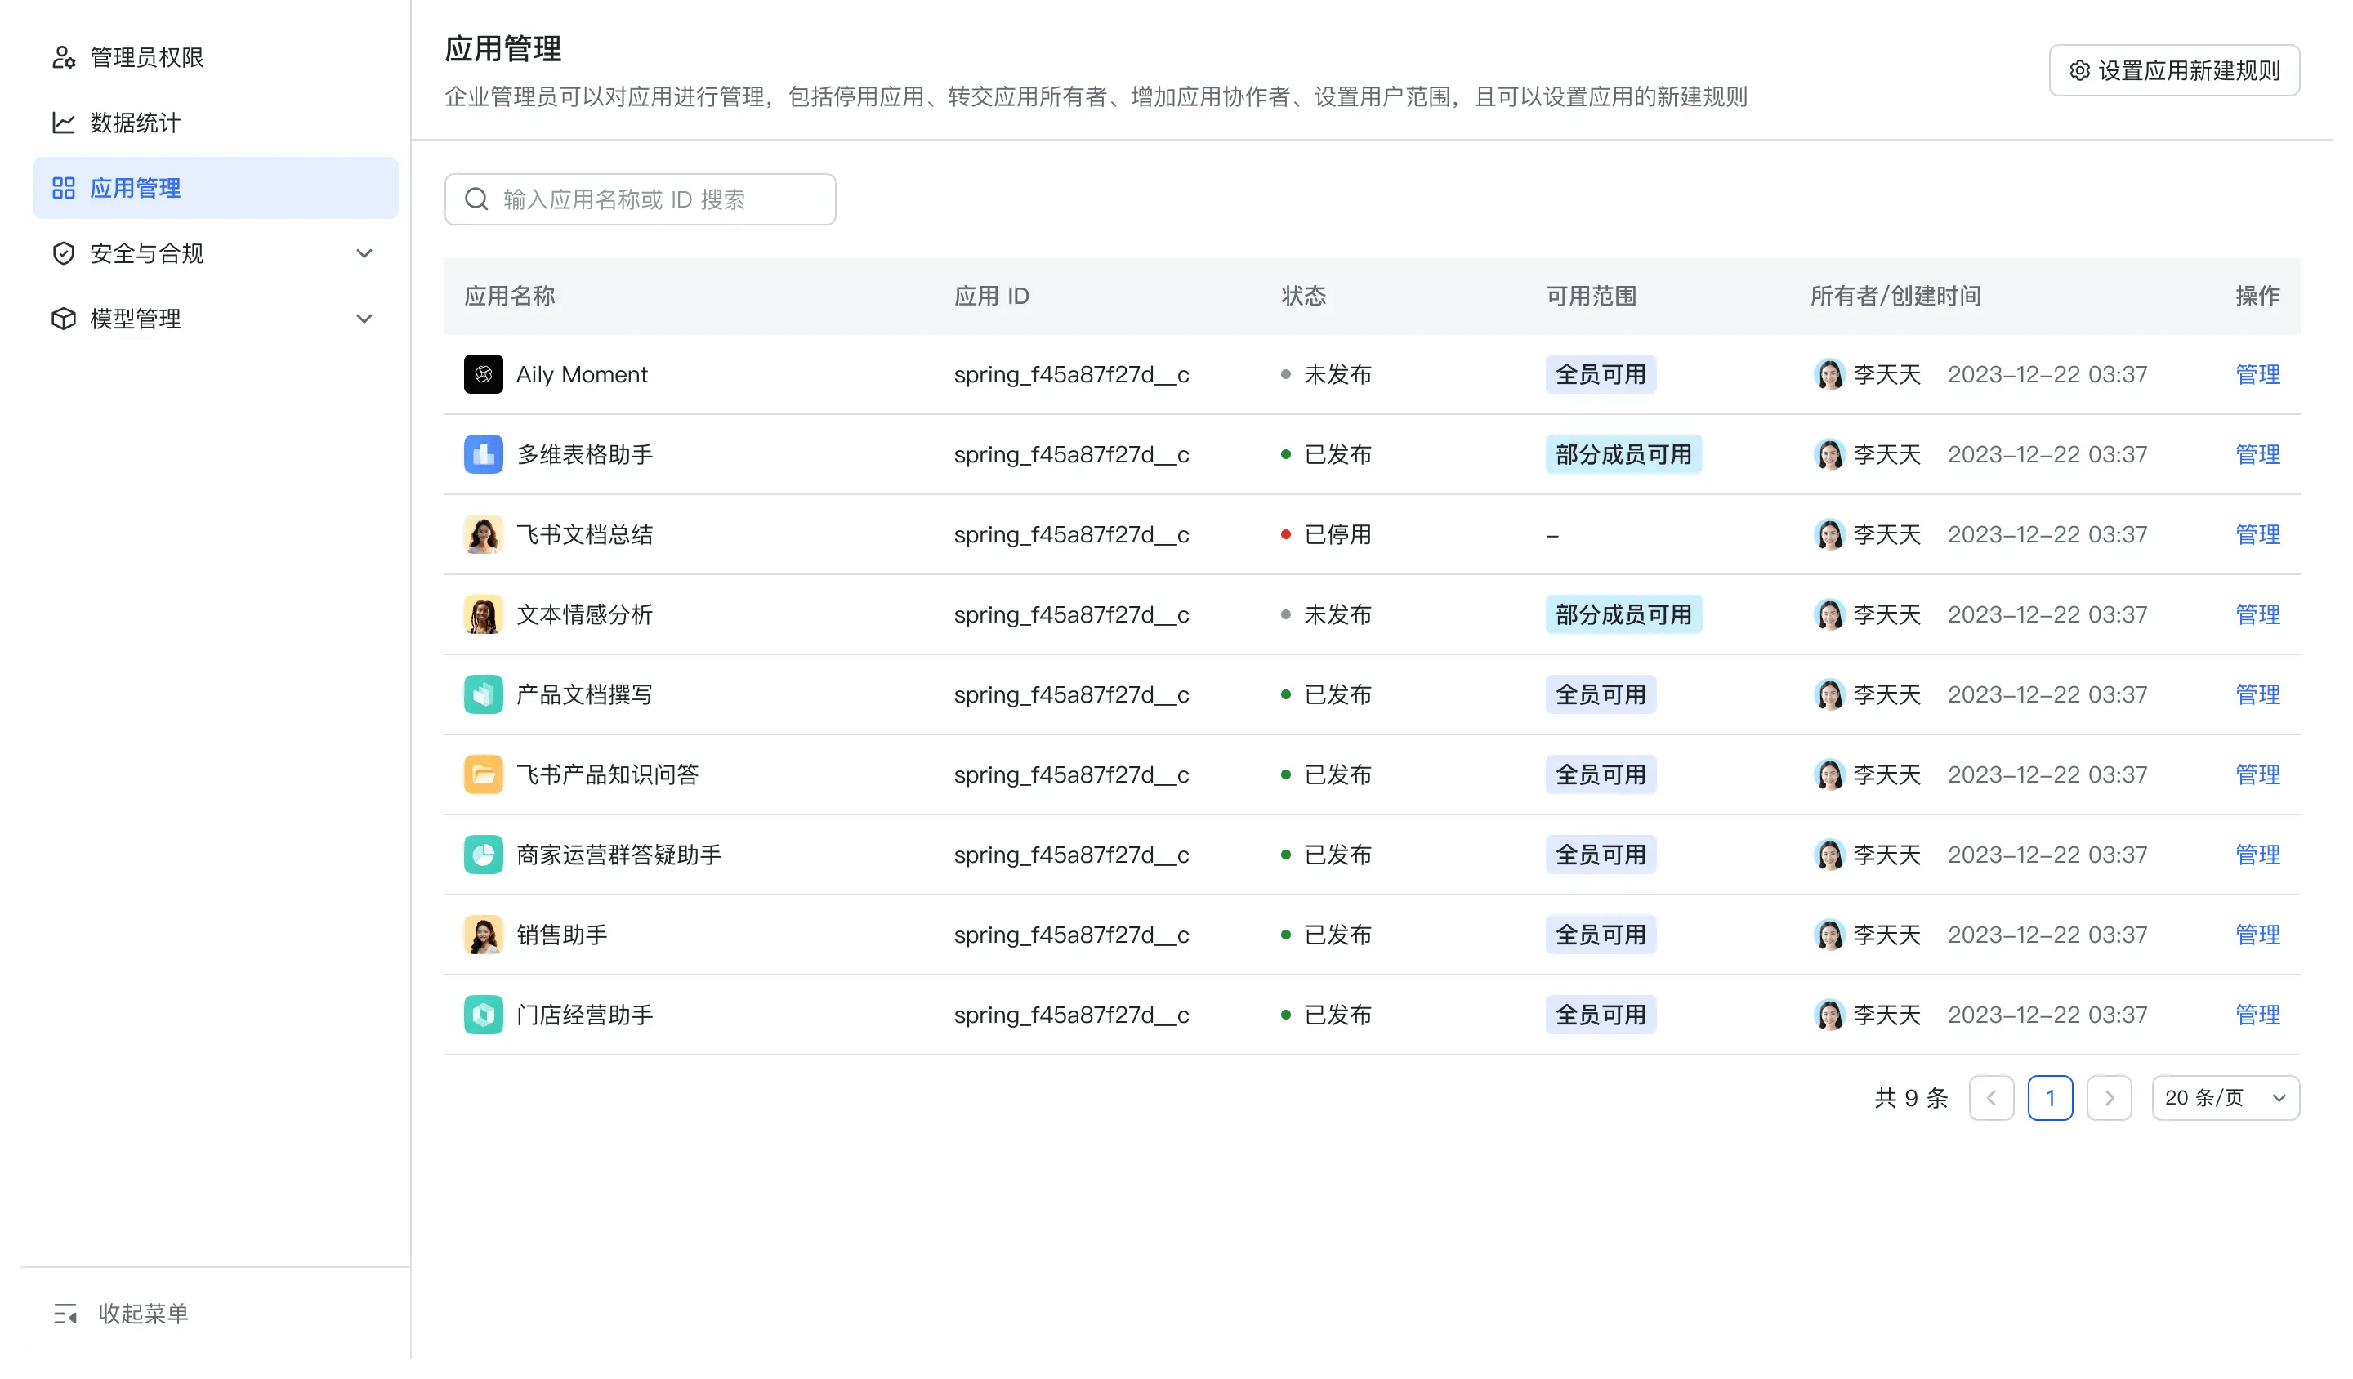Click the 商家运营群答疑助手 app icon
This screenshot has width=2353, height=1379.
490,867
